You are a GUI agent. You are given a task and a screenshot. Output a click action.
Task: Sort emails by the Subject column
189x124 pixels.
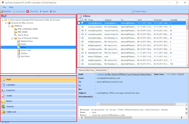[x=112, y=20]
